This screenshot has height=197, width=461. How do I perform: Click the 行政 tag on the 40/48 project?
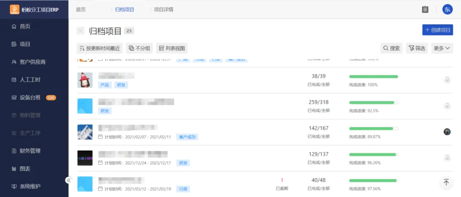183,189
